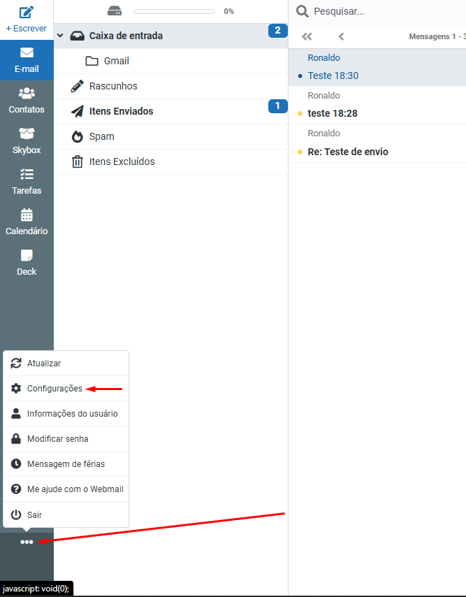Choose Atualizar from the popup menu

coord(66,364)
